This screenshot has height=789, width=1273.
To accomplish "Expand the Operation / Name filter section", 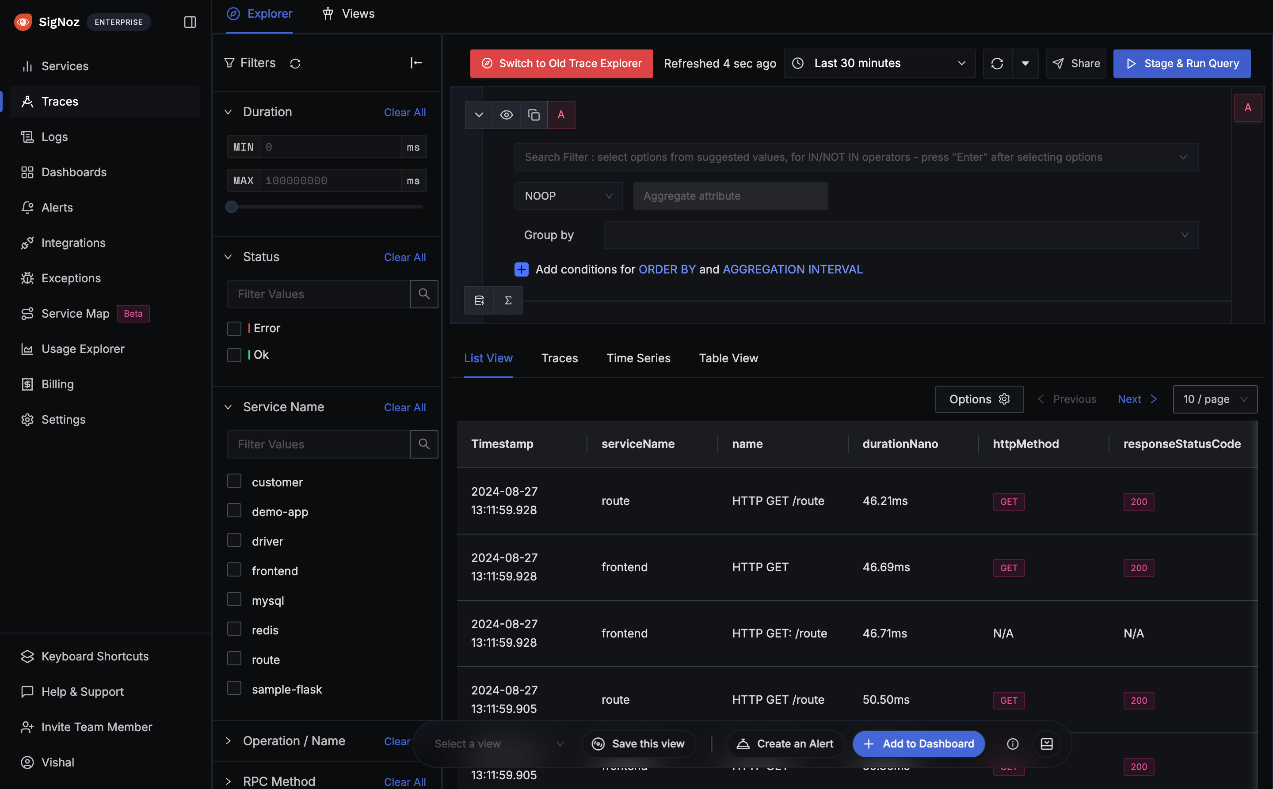I will coord(228,740).
